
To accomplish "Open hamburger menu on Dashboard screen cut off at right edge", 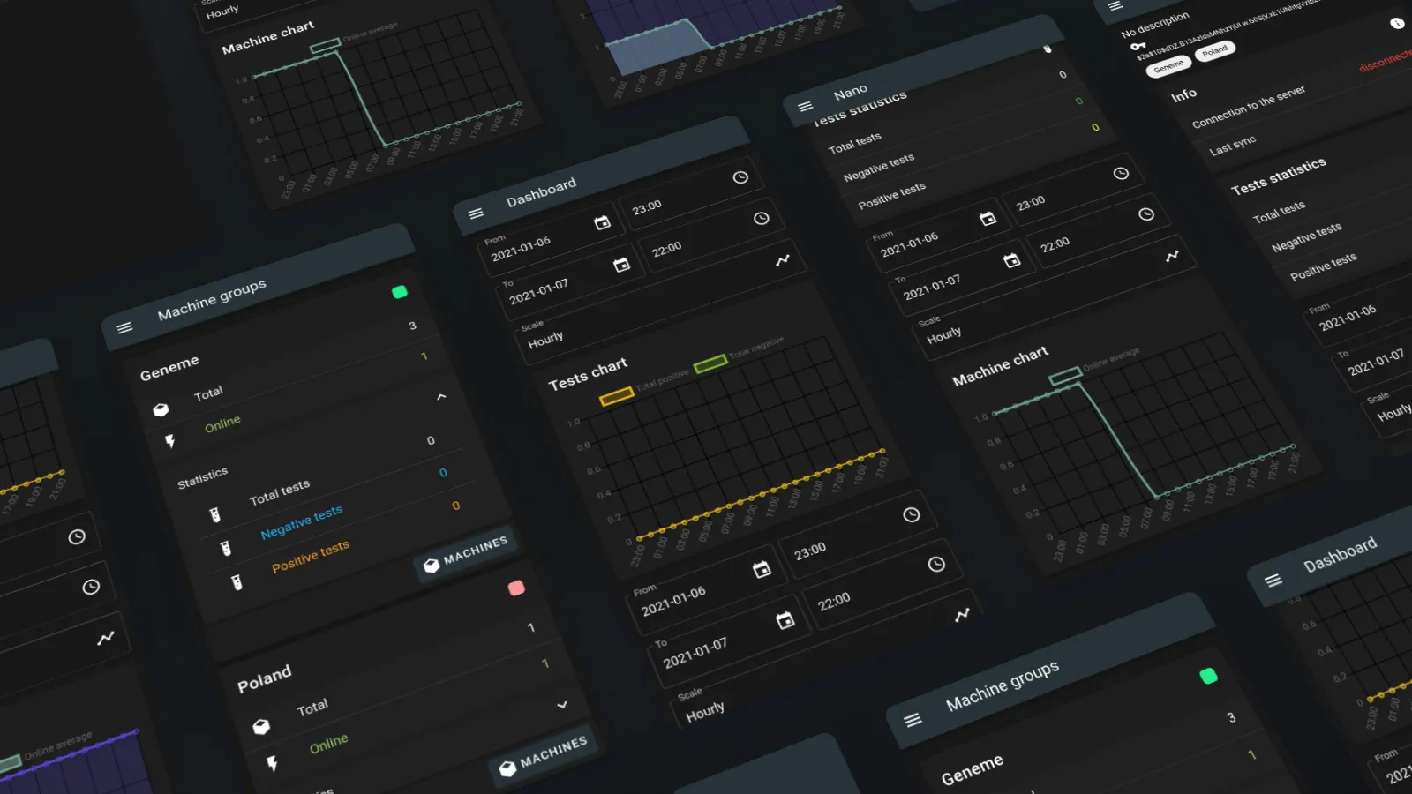I will pyautogui.click(x=1273, y=581).
